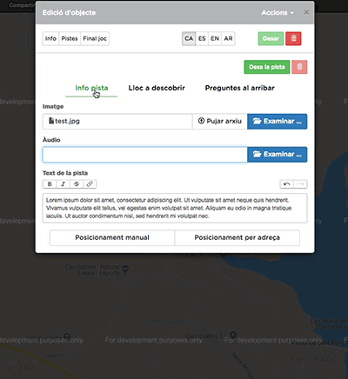Click the red trash delete icon next to Desar
Screen dimensions: 348x379
(293, 38)
